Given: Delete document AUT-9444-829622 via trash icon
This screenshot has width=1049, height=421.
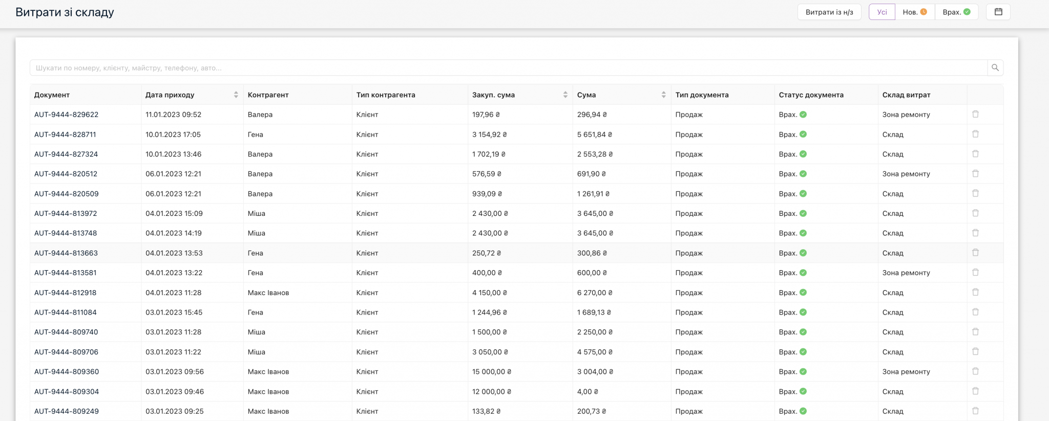Looking at the screenshot, I should 975,114.
